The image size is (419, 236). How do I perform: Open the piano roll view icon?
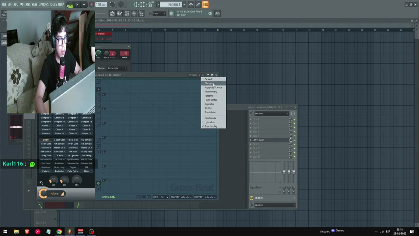pyautogui.click(x=119, y=13)
